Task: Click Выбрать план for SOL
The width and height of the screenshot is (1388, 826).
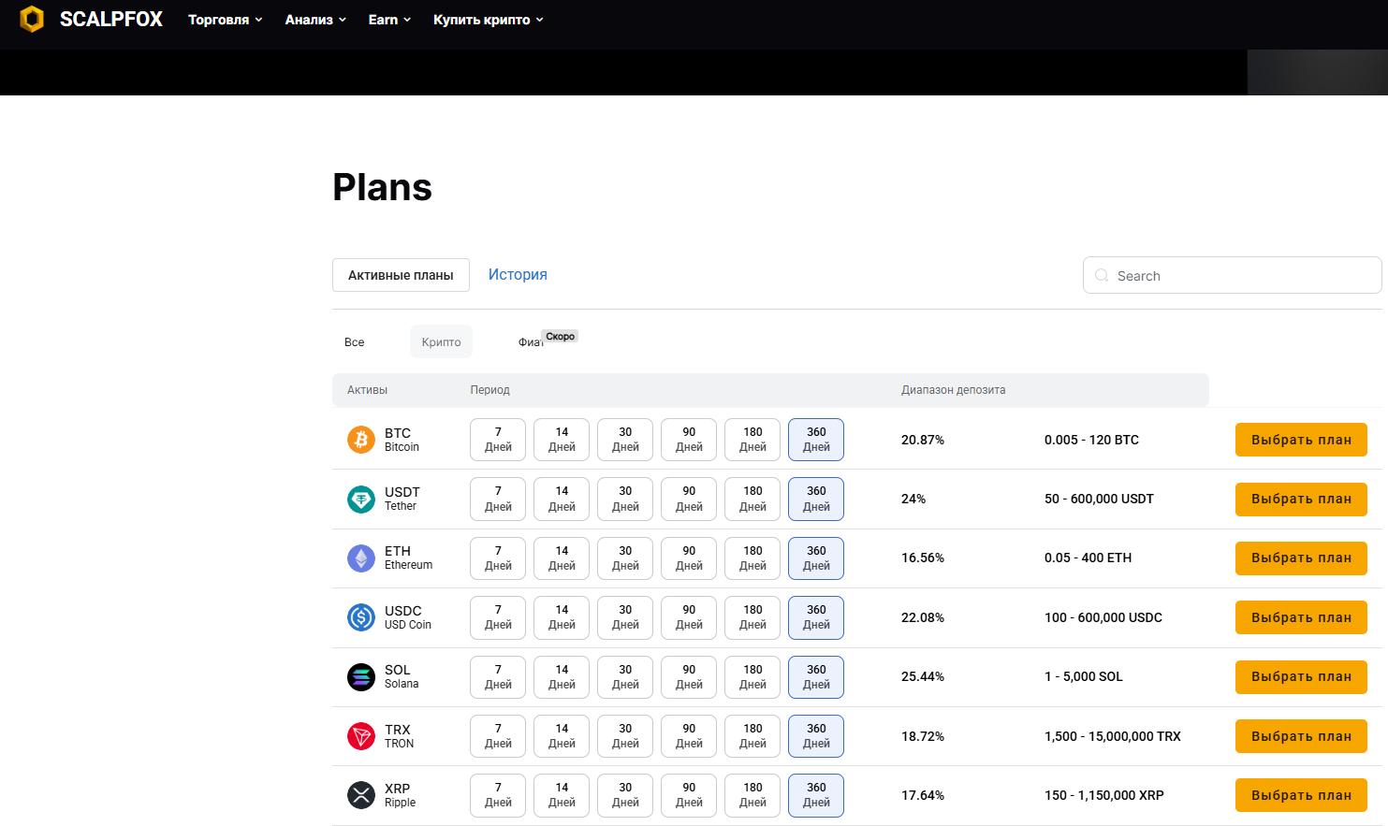Action: pos(1301,676)
